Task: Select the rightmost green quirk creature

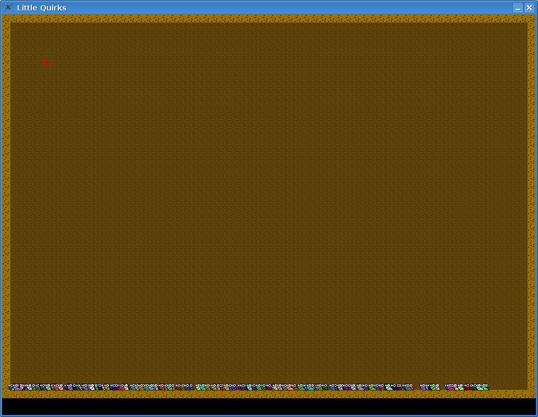Action: point(486,387)
